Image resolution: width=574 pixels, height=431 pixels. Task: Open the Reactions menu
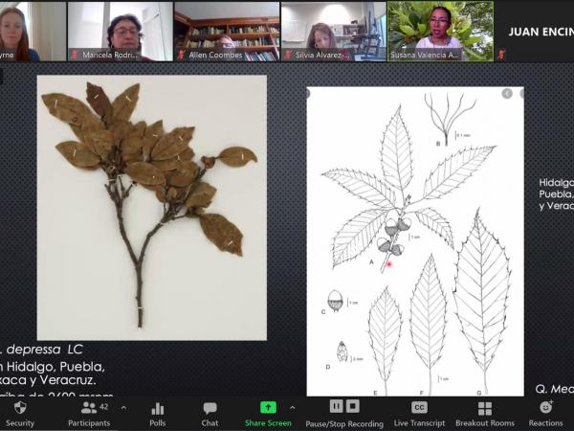(x=545, y=412)
